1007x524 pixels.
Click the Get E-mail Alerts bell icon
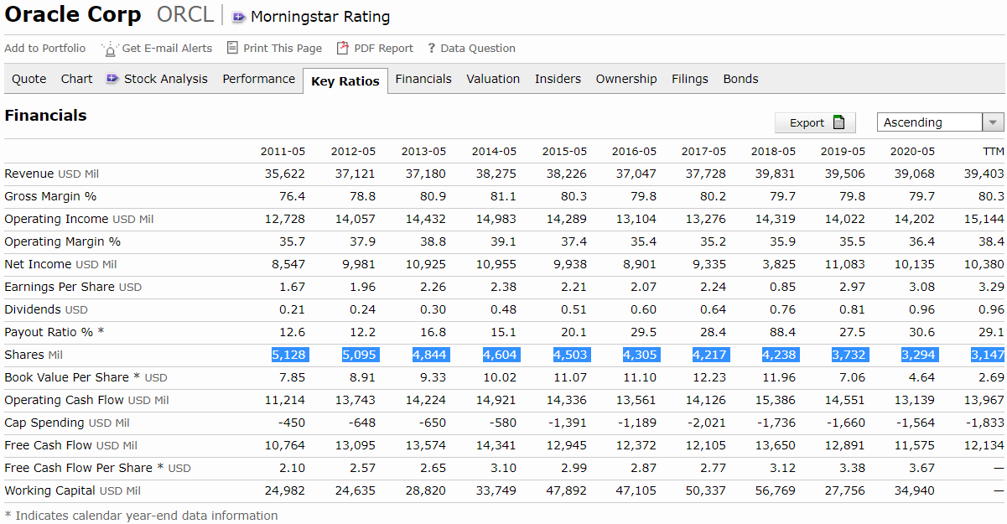pos(110,49)
